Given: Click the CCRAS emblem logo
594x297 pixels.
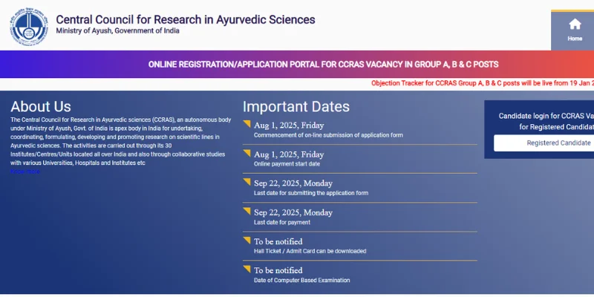Looking at the screenshot, I should 28,26.
